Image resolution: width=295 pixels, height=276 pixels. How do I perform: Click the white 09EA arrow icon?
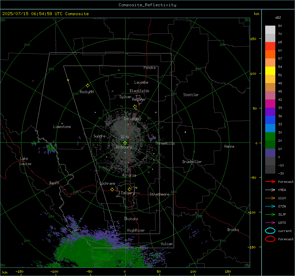[x=270, y=190]
